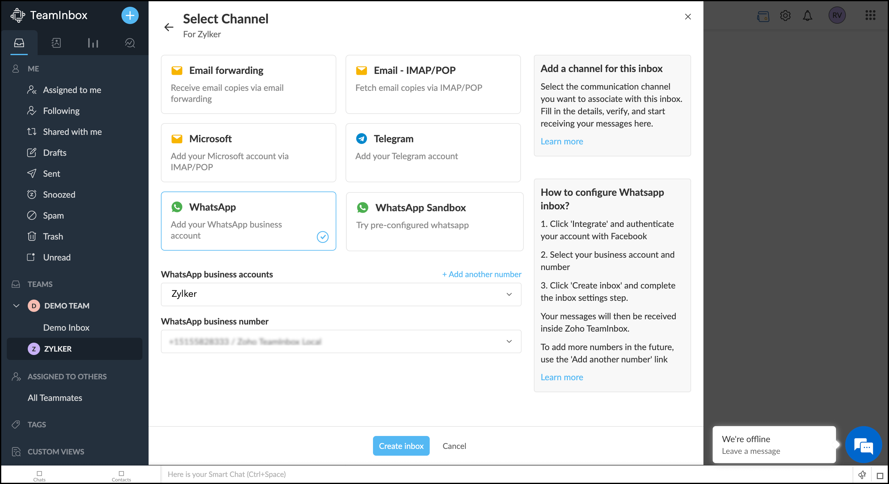Select the Email forwarding channel card

248,84
